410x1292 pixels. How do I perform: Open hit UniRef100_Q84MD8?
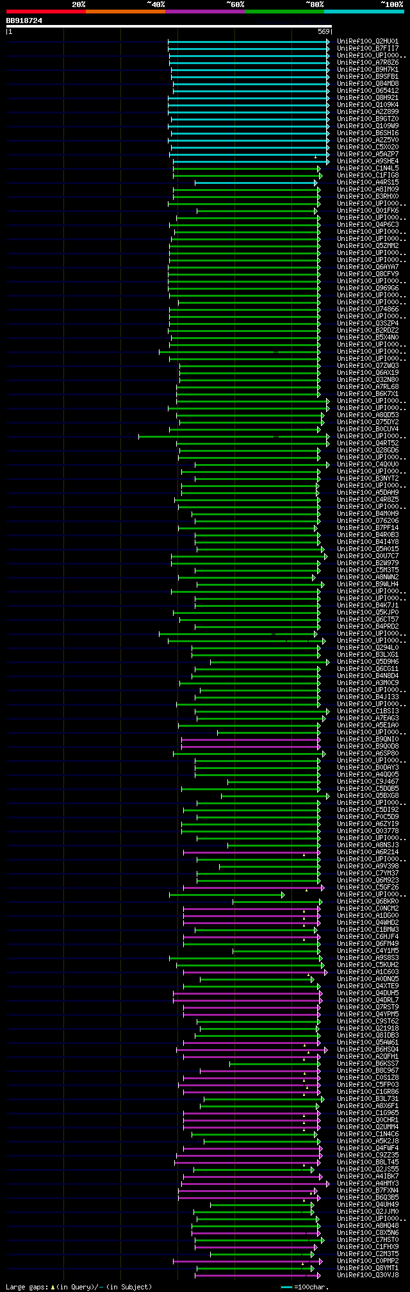tap(368, 83)
